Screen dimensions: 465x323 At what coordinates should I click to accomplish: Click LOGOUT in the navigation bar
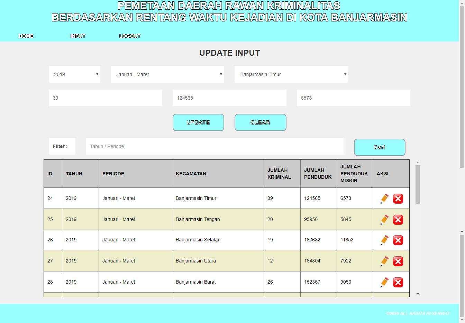click(x=130, y=36)
